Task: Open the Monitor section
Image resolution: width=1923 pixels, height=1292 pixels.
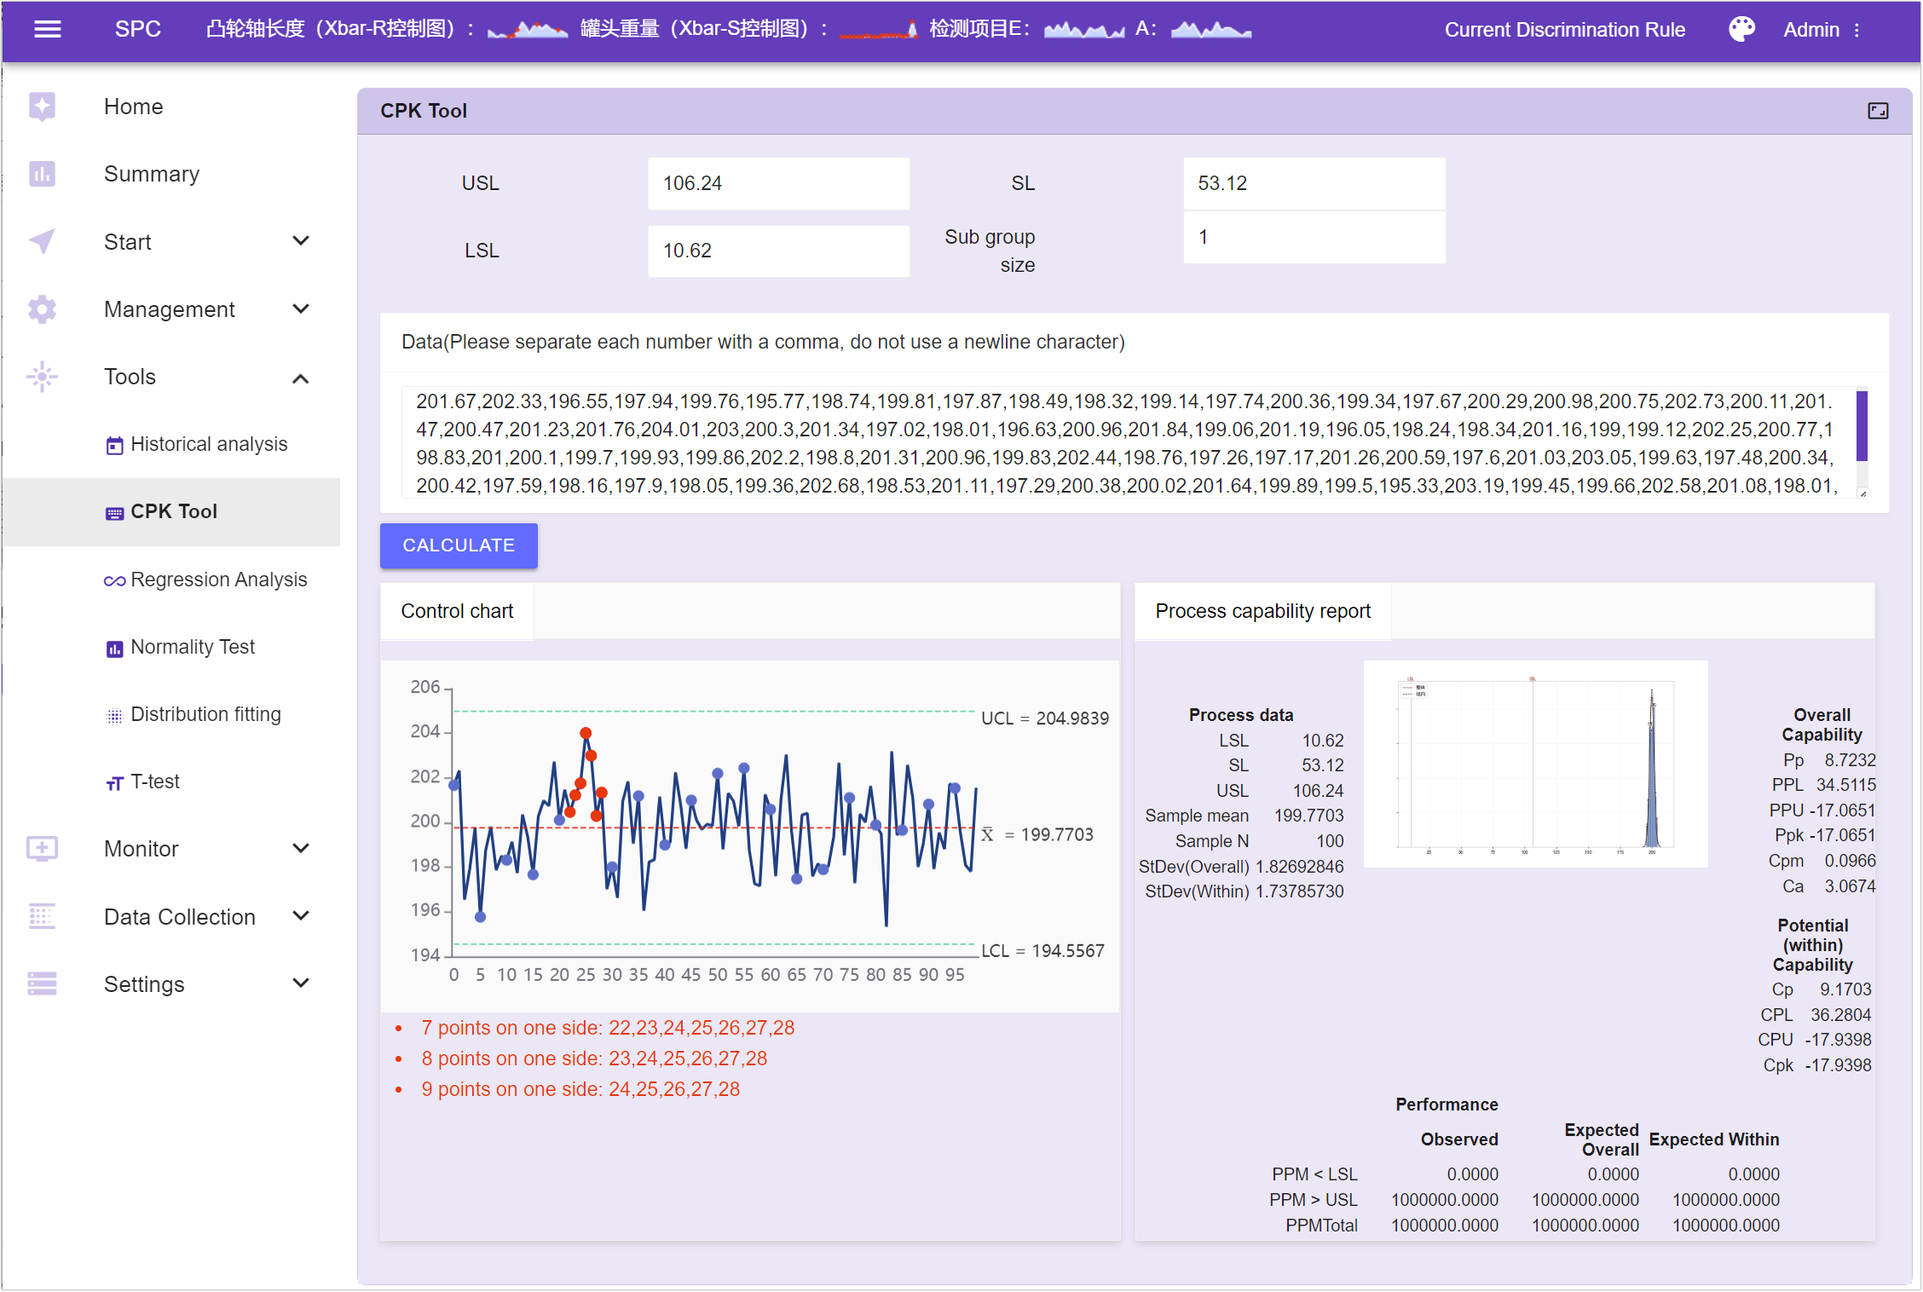Action: point(140,848)
